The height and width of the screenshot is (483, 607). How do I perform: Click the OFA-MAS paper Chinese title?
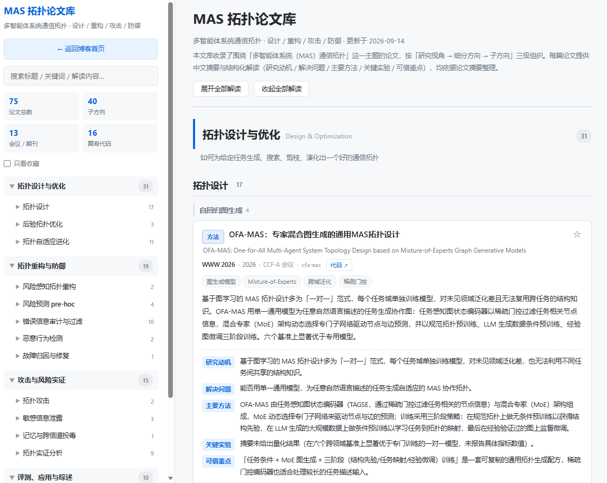click(314, 235)
